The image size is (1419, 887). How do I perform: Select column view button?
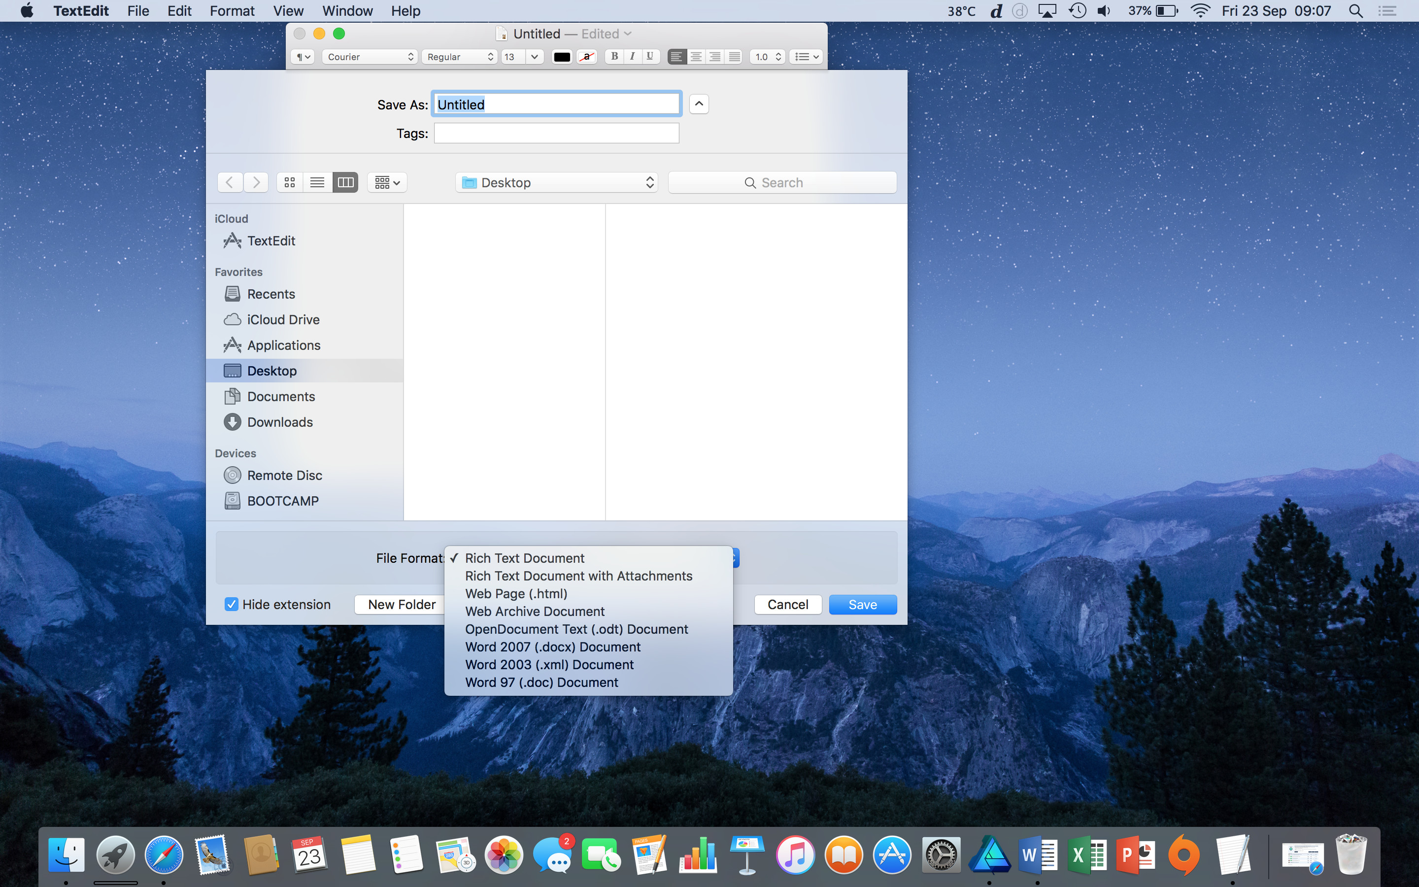coord(345,182)
